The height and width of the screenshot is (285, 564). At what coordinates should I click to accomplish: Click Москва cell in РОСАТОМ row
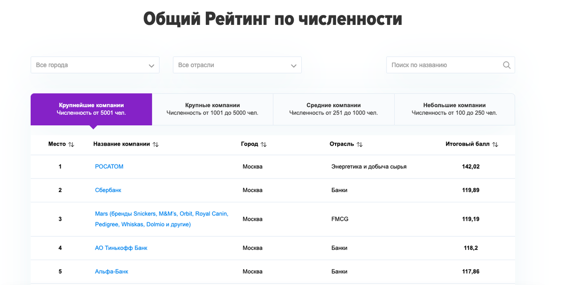point(252,167)
